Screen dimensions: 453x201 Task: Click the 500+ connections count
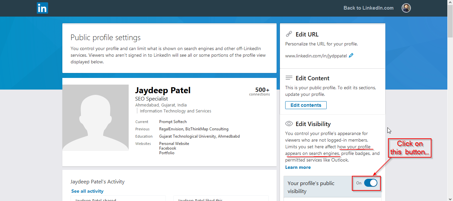tap(260, 92)
